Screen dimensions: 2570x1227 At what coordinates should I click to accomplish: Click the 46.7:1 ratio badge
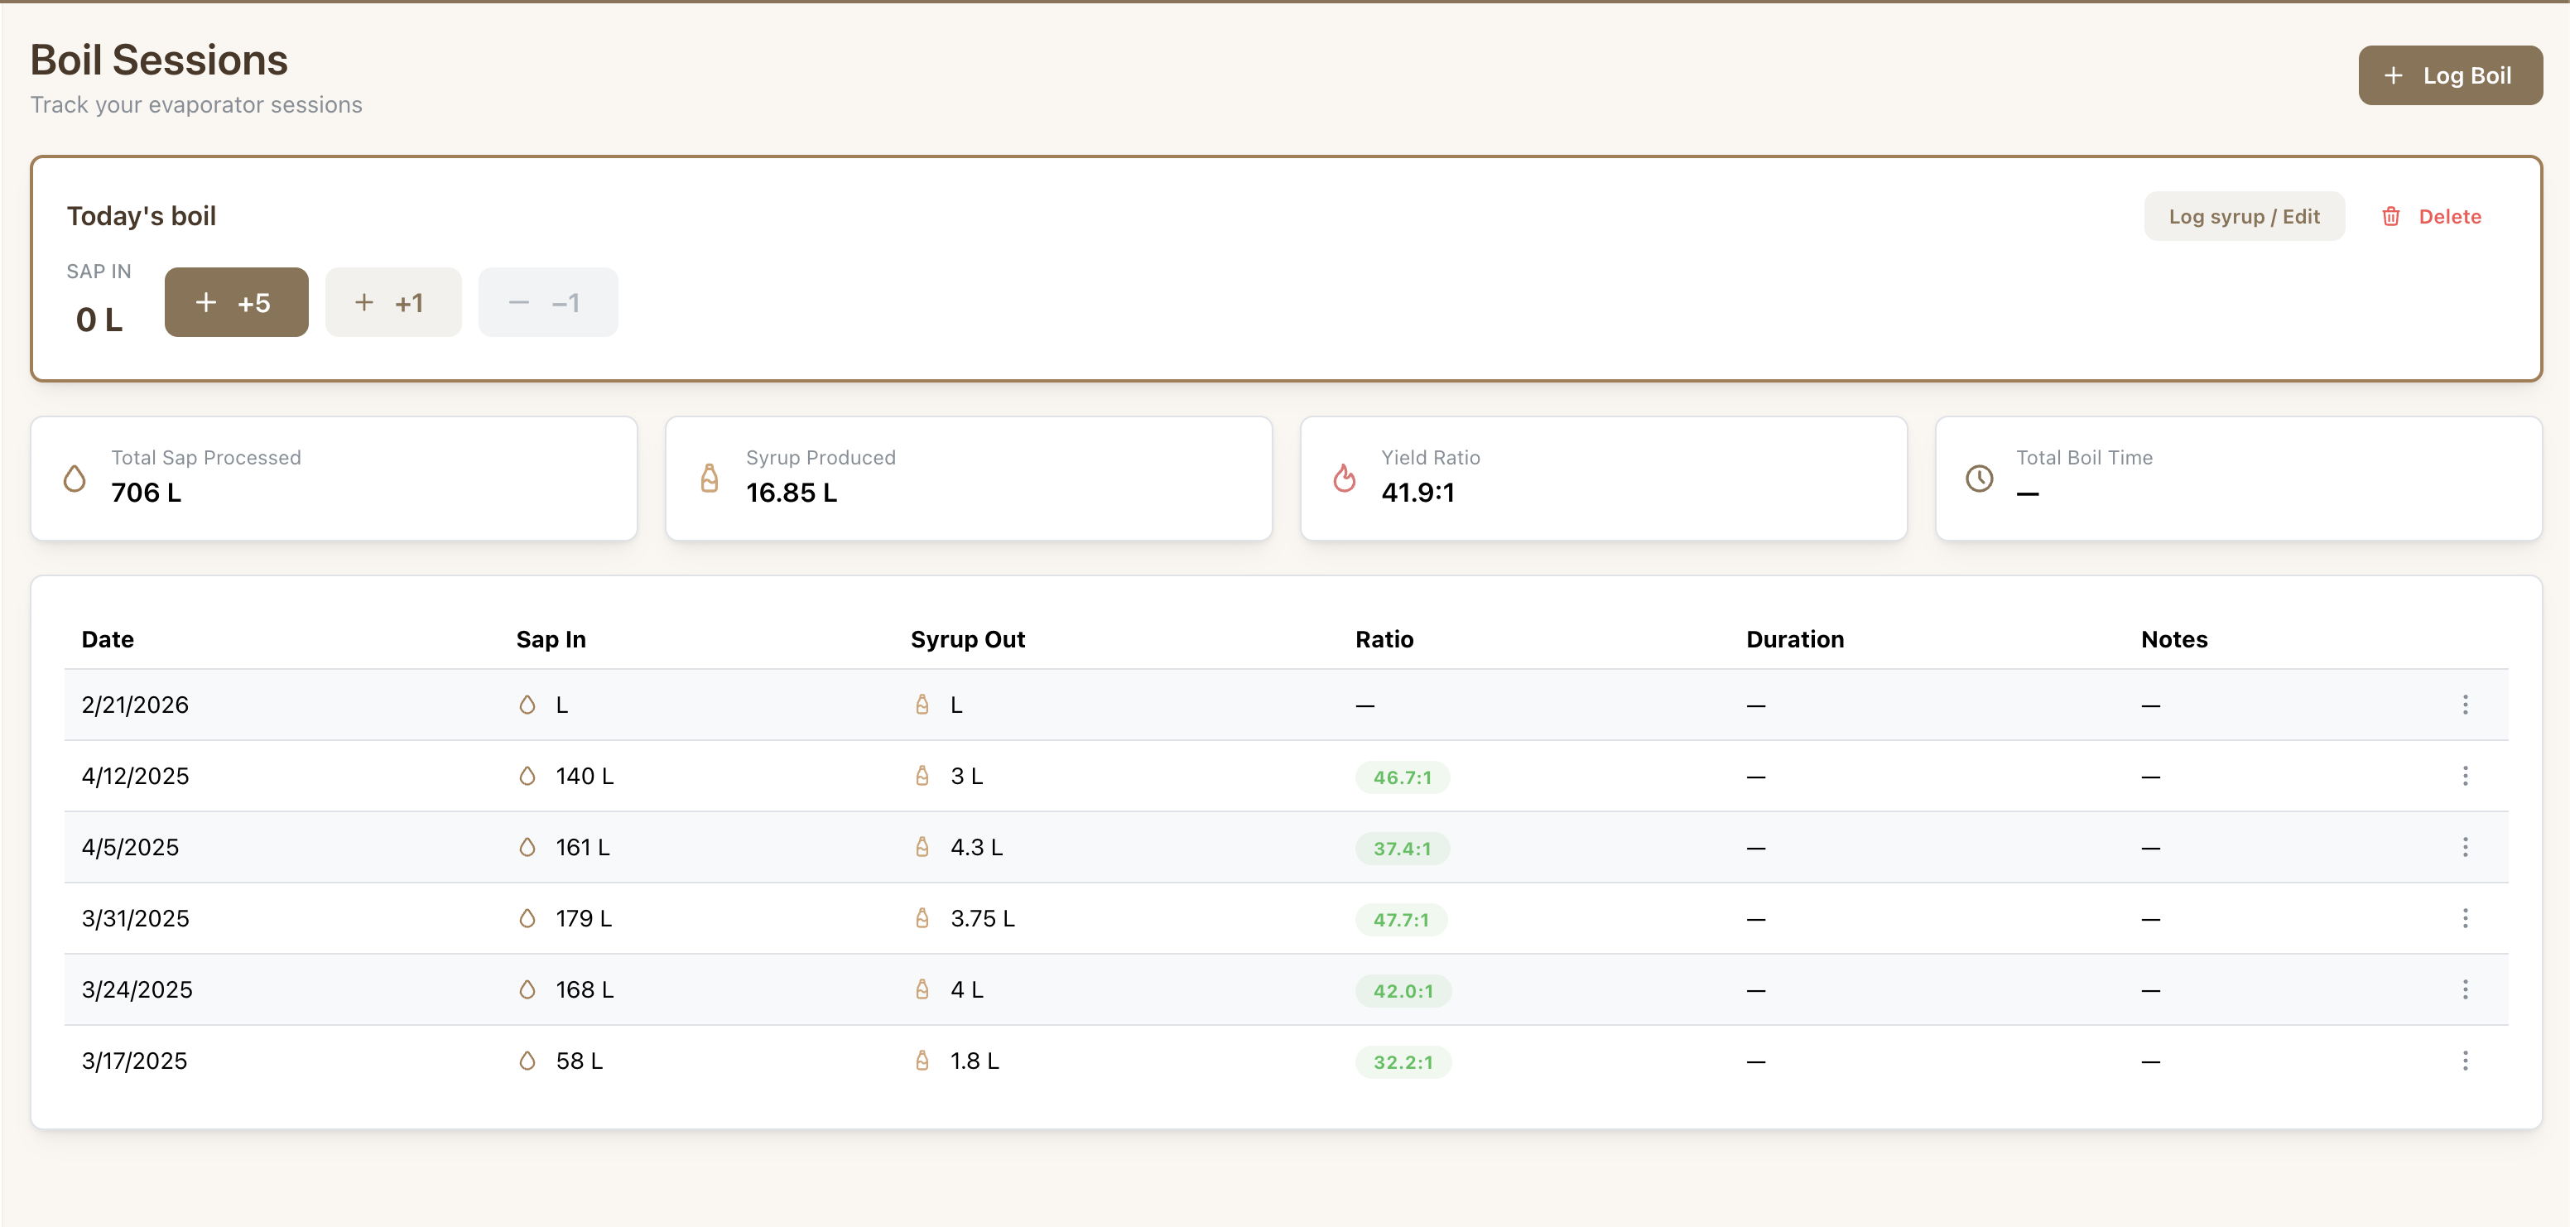1402,777
